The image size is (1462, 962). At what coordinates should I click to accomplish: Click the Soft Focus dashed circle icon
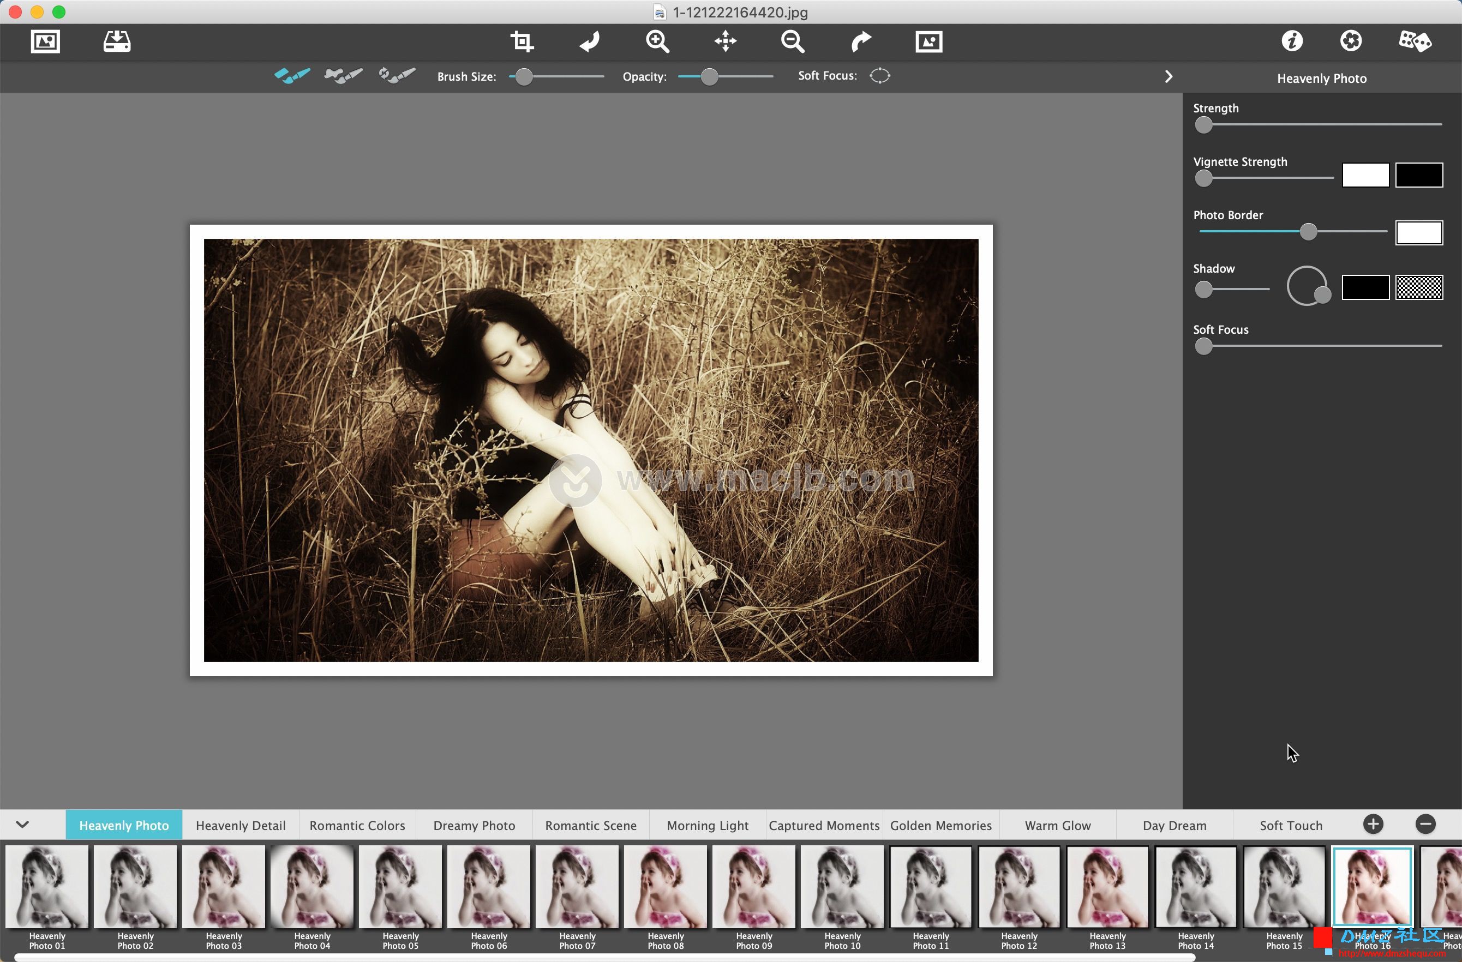(880, 75)
